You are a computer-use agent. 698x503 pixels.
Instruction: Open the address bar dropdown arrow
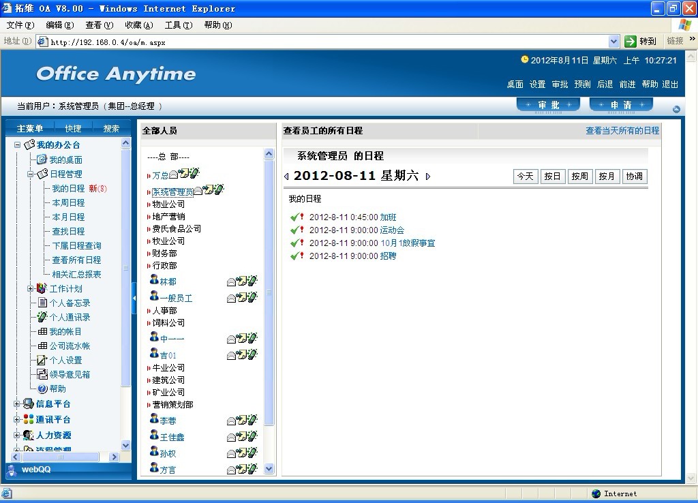(x=613, y=42)
